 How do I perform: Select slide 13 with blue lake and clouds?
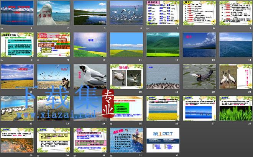coord(199,45)
